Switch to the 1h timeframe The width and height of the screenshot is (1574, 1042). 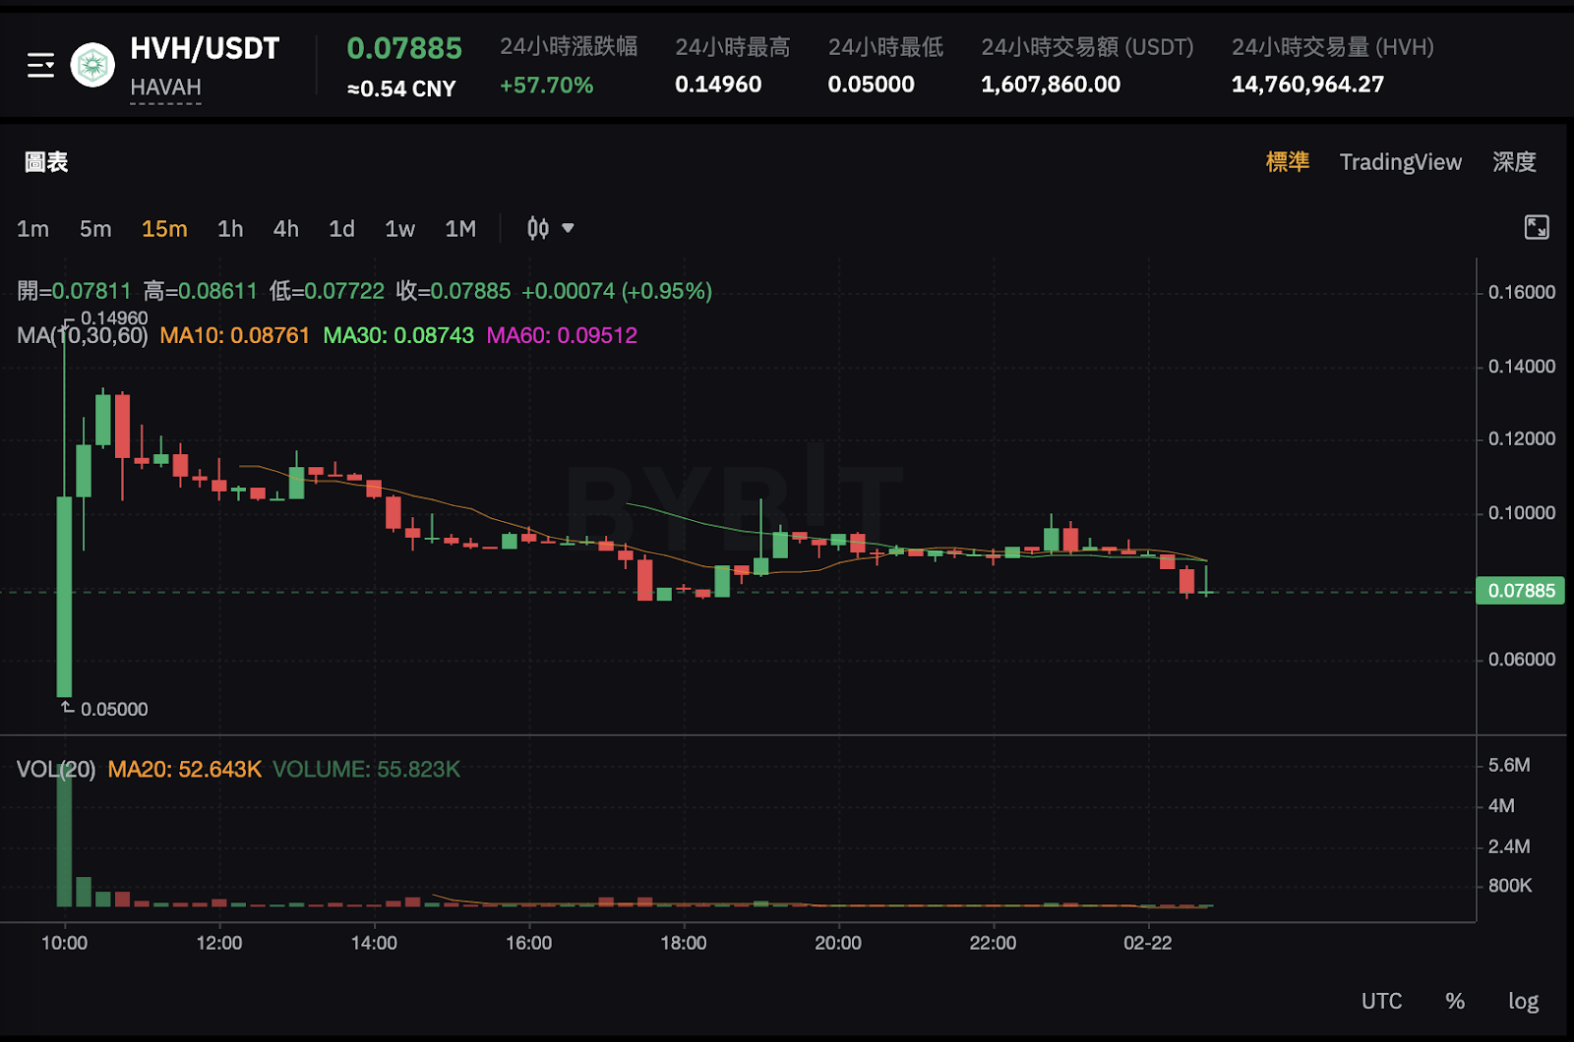tap(230, 229)
